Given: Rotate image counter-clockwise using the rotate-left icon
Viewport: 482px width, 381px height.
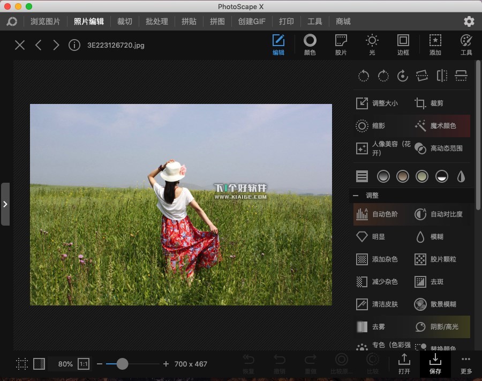Looking at the screenshot, I should tap(364, 76).
